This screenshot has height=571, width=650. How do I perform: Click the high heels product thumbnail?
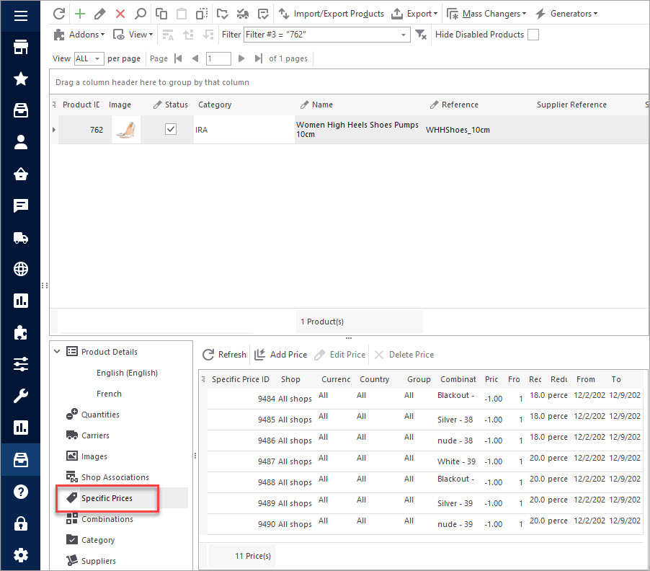tap(126, 130)
